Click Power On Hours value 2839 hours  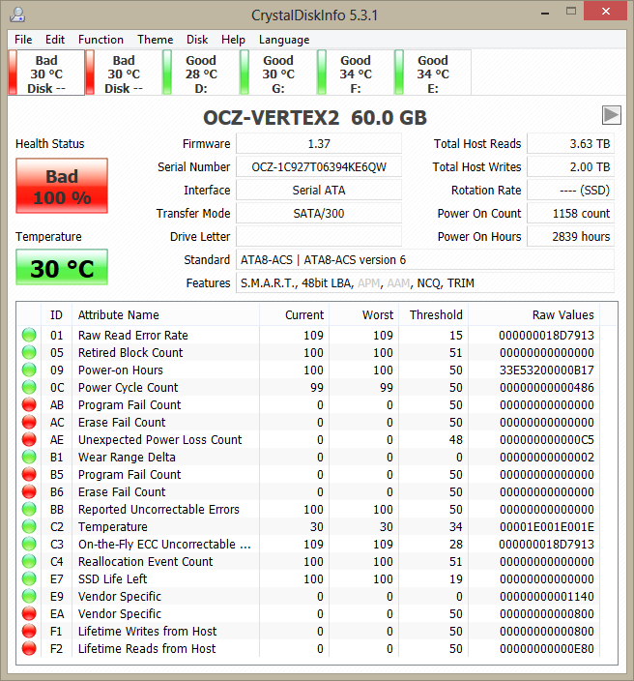click(x=570, y=237)
